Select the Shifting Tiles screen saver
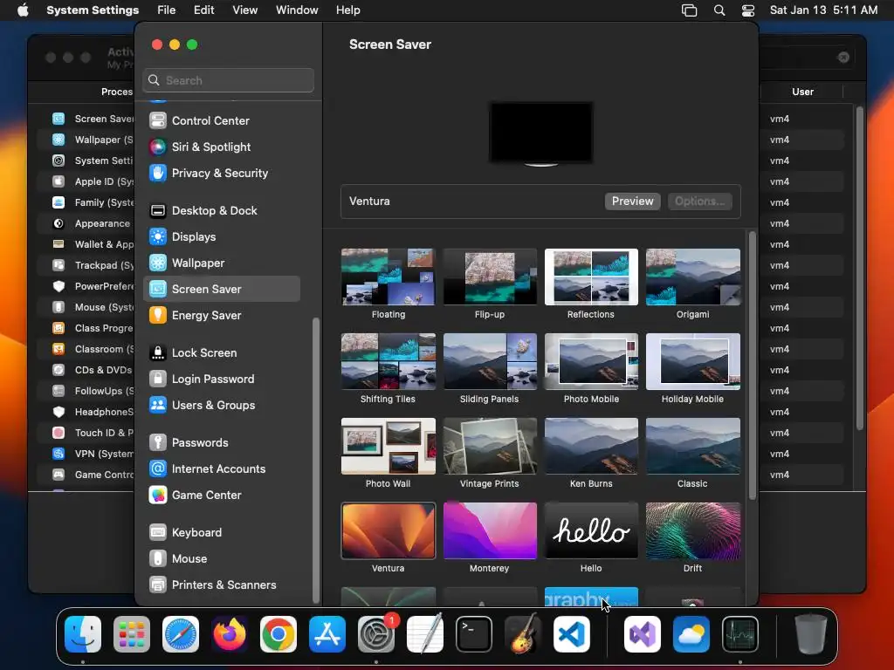The height and width of the screenshot is (670, 894). click(x=389, y=362)
